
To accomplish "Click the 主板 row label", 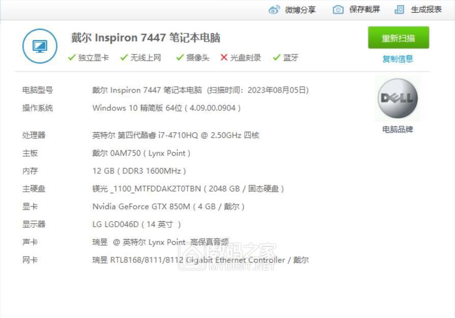I will pos(30,153).
